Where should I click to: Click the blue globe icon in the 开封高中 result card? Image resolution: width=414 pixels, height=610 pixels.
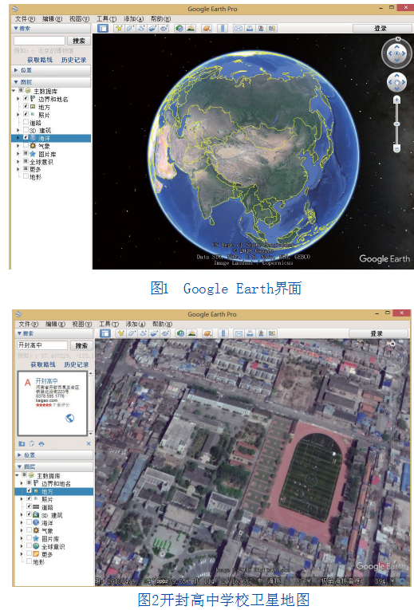pyautogui.click(x=70, y=418)
